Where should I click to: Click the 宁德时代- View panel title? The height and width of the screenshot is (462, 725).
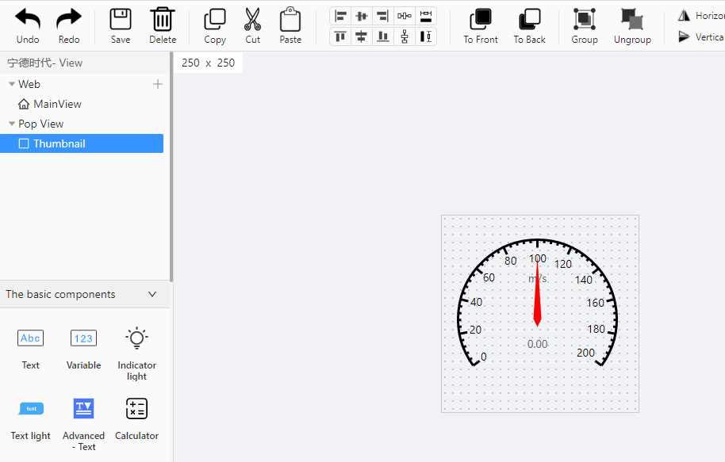[45, 63]
